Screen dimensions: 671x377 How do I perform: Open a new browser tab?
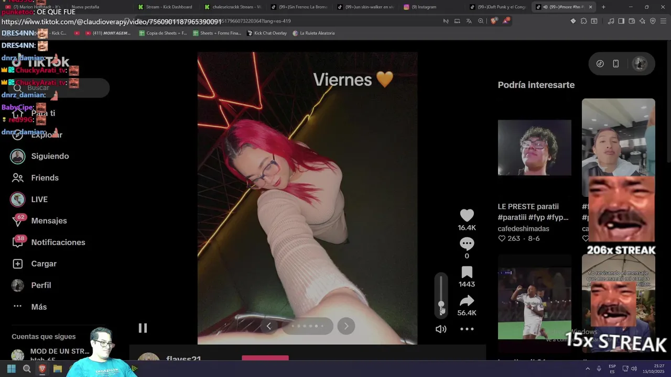tap(603, 7)
